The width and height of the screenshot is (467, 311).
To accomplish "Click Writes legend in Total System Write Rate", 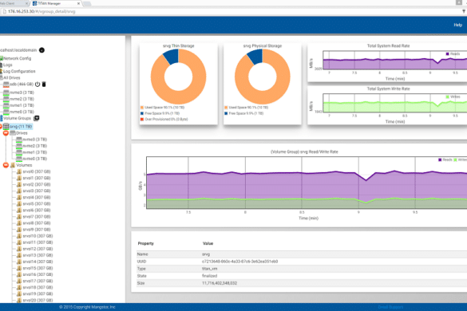I will (453, 96).
